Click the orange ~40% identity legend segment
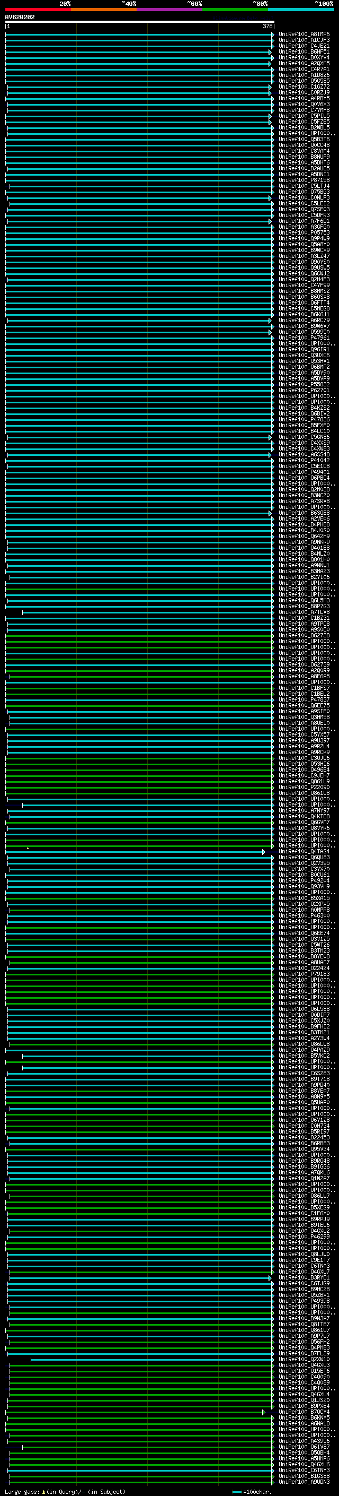 pyautogui.click(x=103, y=10)
